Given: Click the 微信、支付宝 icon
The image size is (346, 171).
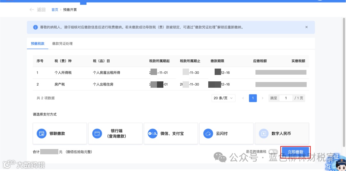Looking at the screenshot, I should [153, 133].
